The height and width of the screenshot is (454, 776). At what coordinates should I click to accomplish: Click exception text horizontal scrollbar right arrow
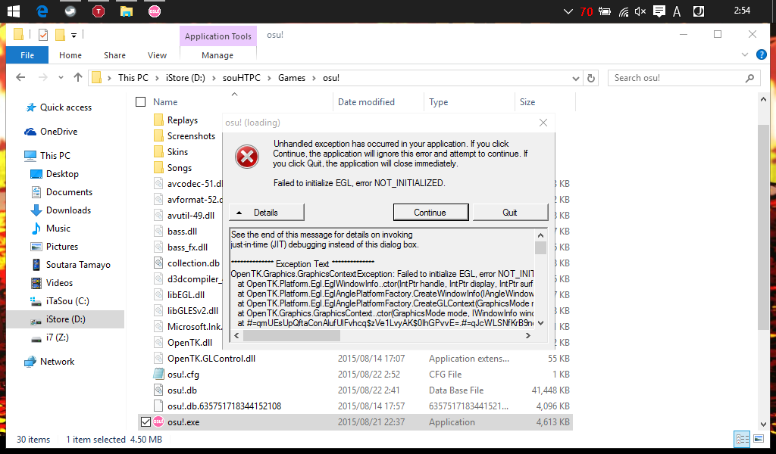(x=528, y=335)
